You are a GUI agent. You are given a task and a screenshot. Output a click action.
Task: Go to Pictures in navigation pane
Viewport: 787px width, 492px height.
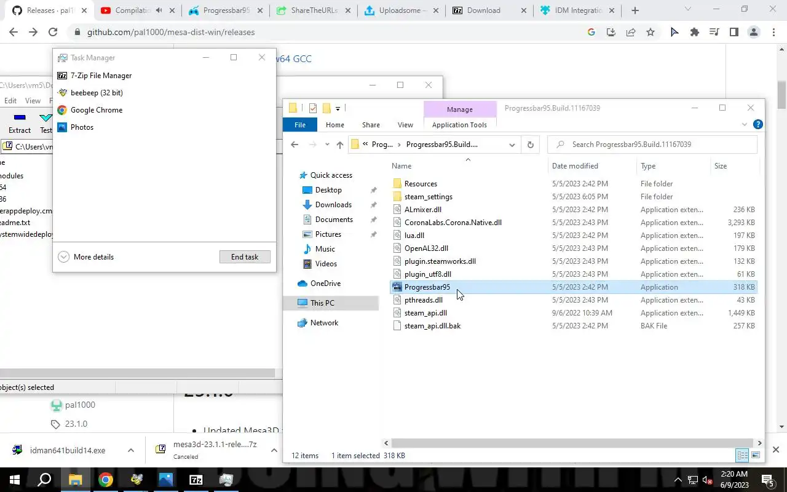click(328, 234)
